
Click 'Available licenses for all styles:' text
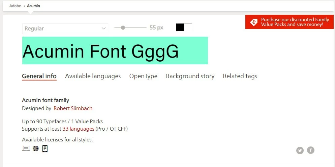(x=58, y=140)
